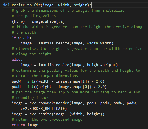Click the comment '# the padding values'
148x129 pixels.
coord(34,16)
